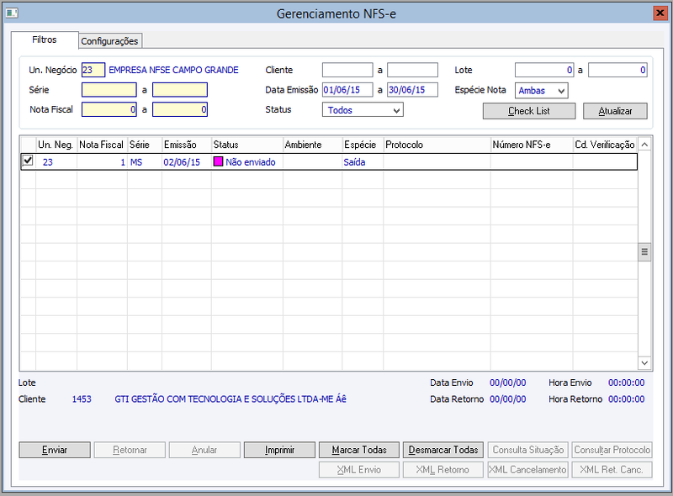Click the Data Emissão start date field
Image resolution: width=673 pixels, height=496 pixels.
347,90
